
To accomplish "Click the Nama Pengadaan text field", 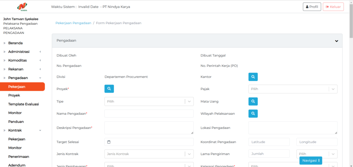I will (149, 113).
